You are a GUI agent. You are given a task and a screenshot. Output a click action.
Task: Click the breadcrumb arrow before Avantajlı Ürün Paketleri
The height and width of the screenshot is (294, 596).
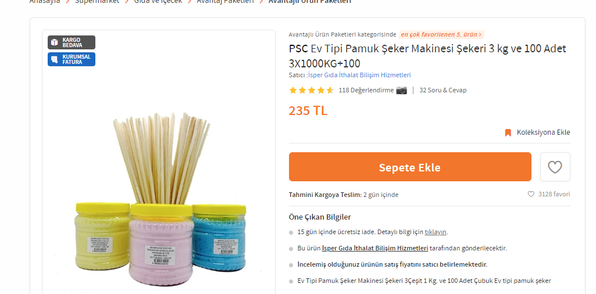click(x=261, y=2)
